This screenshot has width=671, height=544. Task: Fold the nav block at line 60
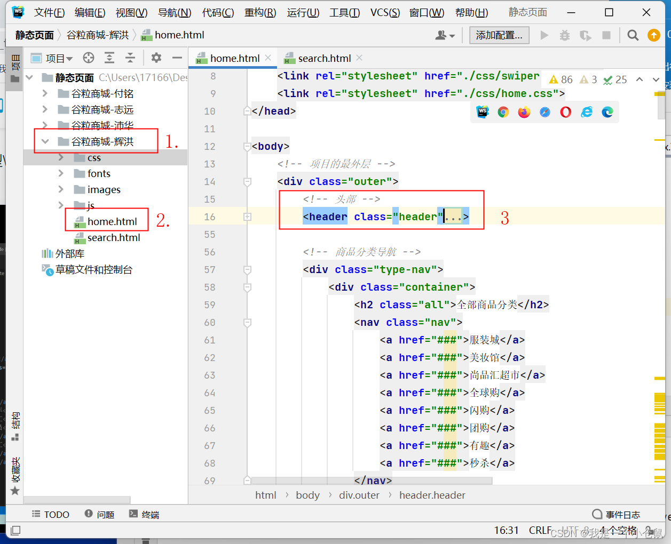247,322
